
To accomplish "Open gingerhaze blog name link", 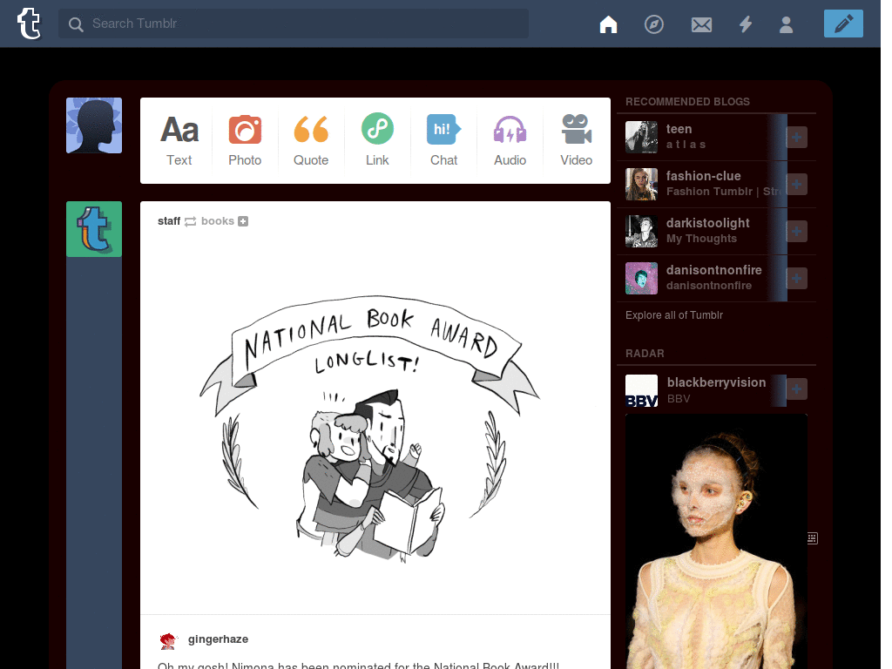I will pyautogui.click(x=218, y=639).
